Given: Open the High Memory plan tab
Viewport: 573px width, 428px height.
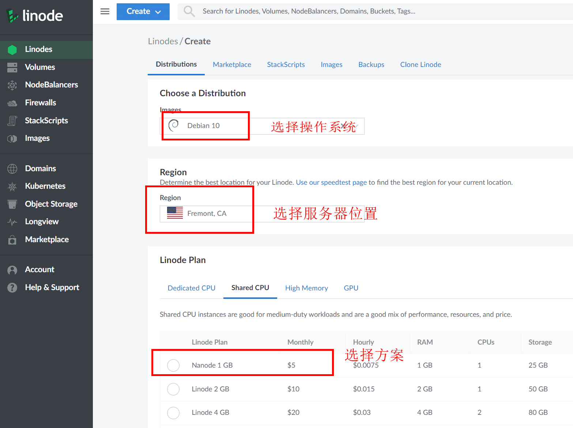Looking at the screenshot, I should click(x=306, y=288).
